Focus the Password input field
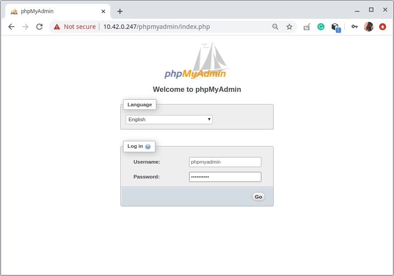Screen dimensions: 394x276 pos(225,177)
